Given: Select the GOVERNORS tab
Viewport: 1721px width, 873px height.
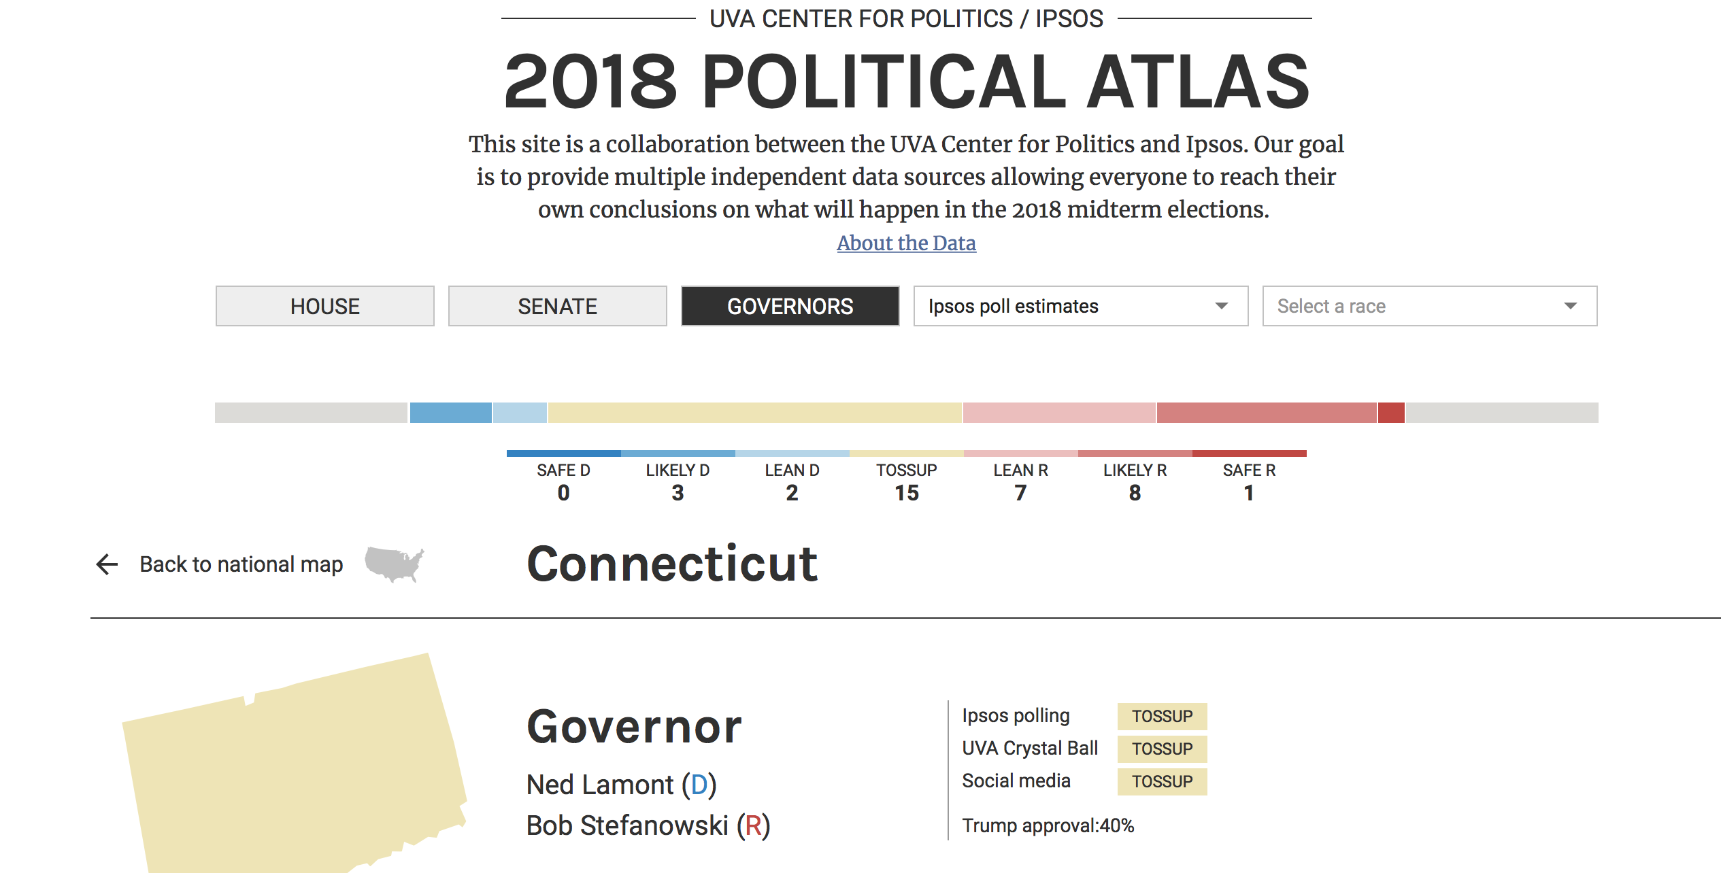Looking at the screenshot, I should coord(790,307).
